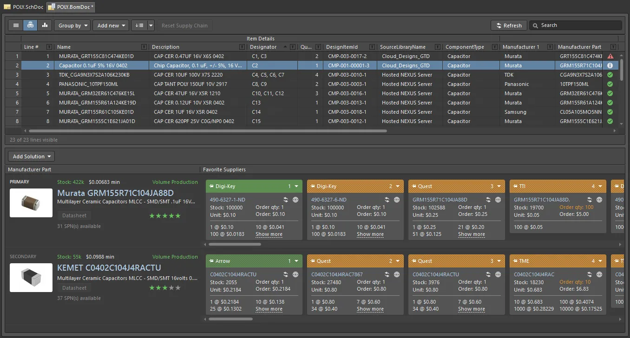Show more pricing on Digi-Key 490-6327-6-ND
Viewport: 630px width, 338px height.
click(x=370, y=234)
